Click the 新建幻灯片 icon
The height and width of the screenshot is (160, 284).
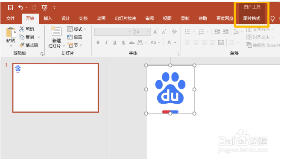tap(56, 32)
